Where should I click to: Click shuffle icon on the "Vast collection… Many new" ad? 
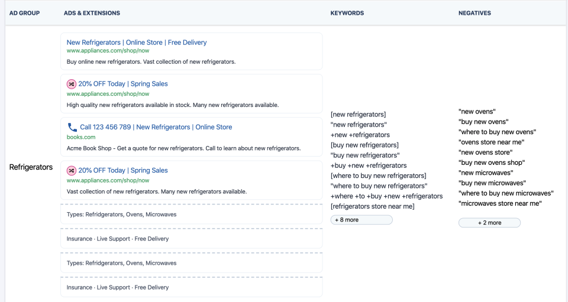point(71,170)
